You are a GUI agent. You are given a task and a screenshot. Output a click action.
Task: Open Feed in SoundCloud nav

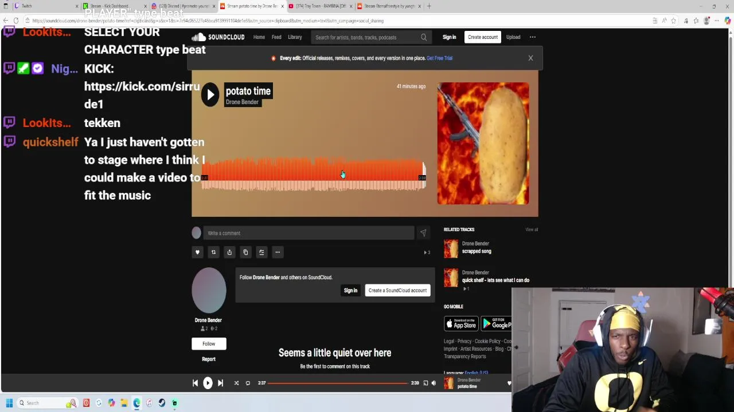pos(276,37)
